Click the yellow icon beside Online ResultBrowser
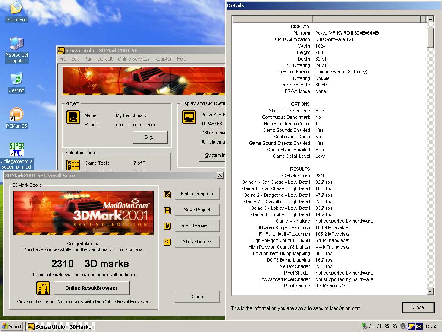The height and width of the screenshot is (332, 442). tap(43, 288)
